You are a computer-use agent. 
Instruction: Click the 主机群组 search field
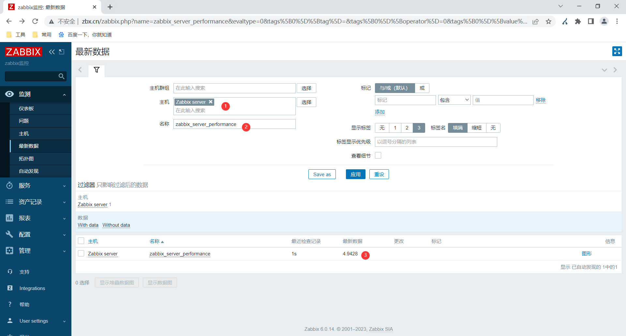(x=234, y=88)
